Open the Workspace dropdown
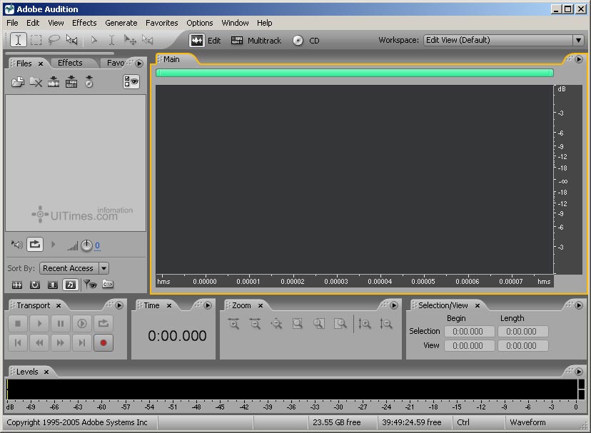The image size is (591, 433). (x=503, y=40)
